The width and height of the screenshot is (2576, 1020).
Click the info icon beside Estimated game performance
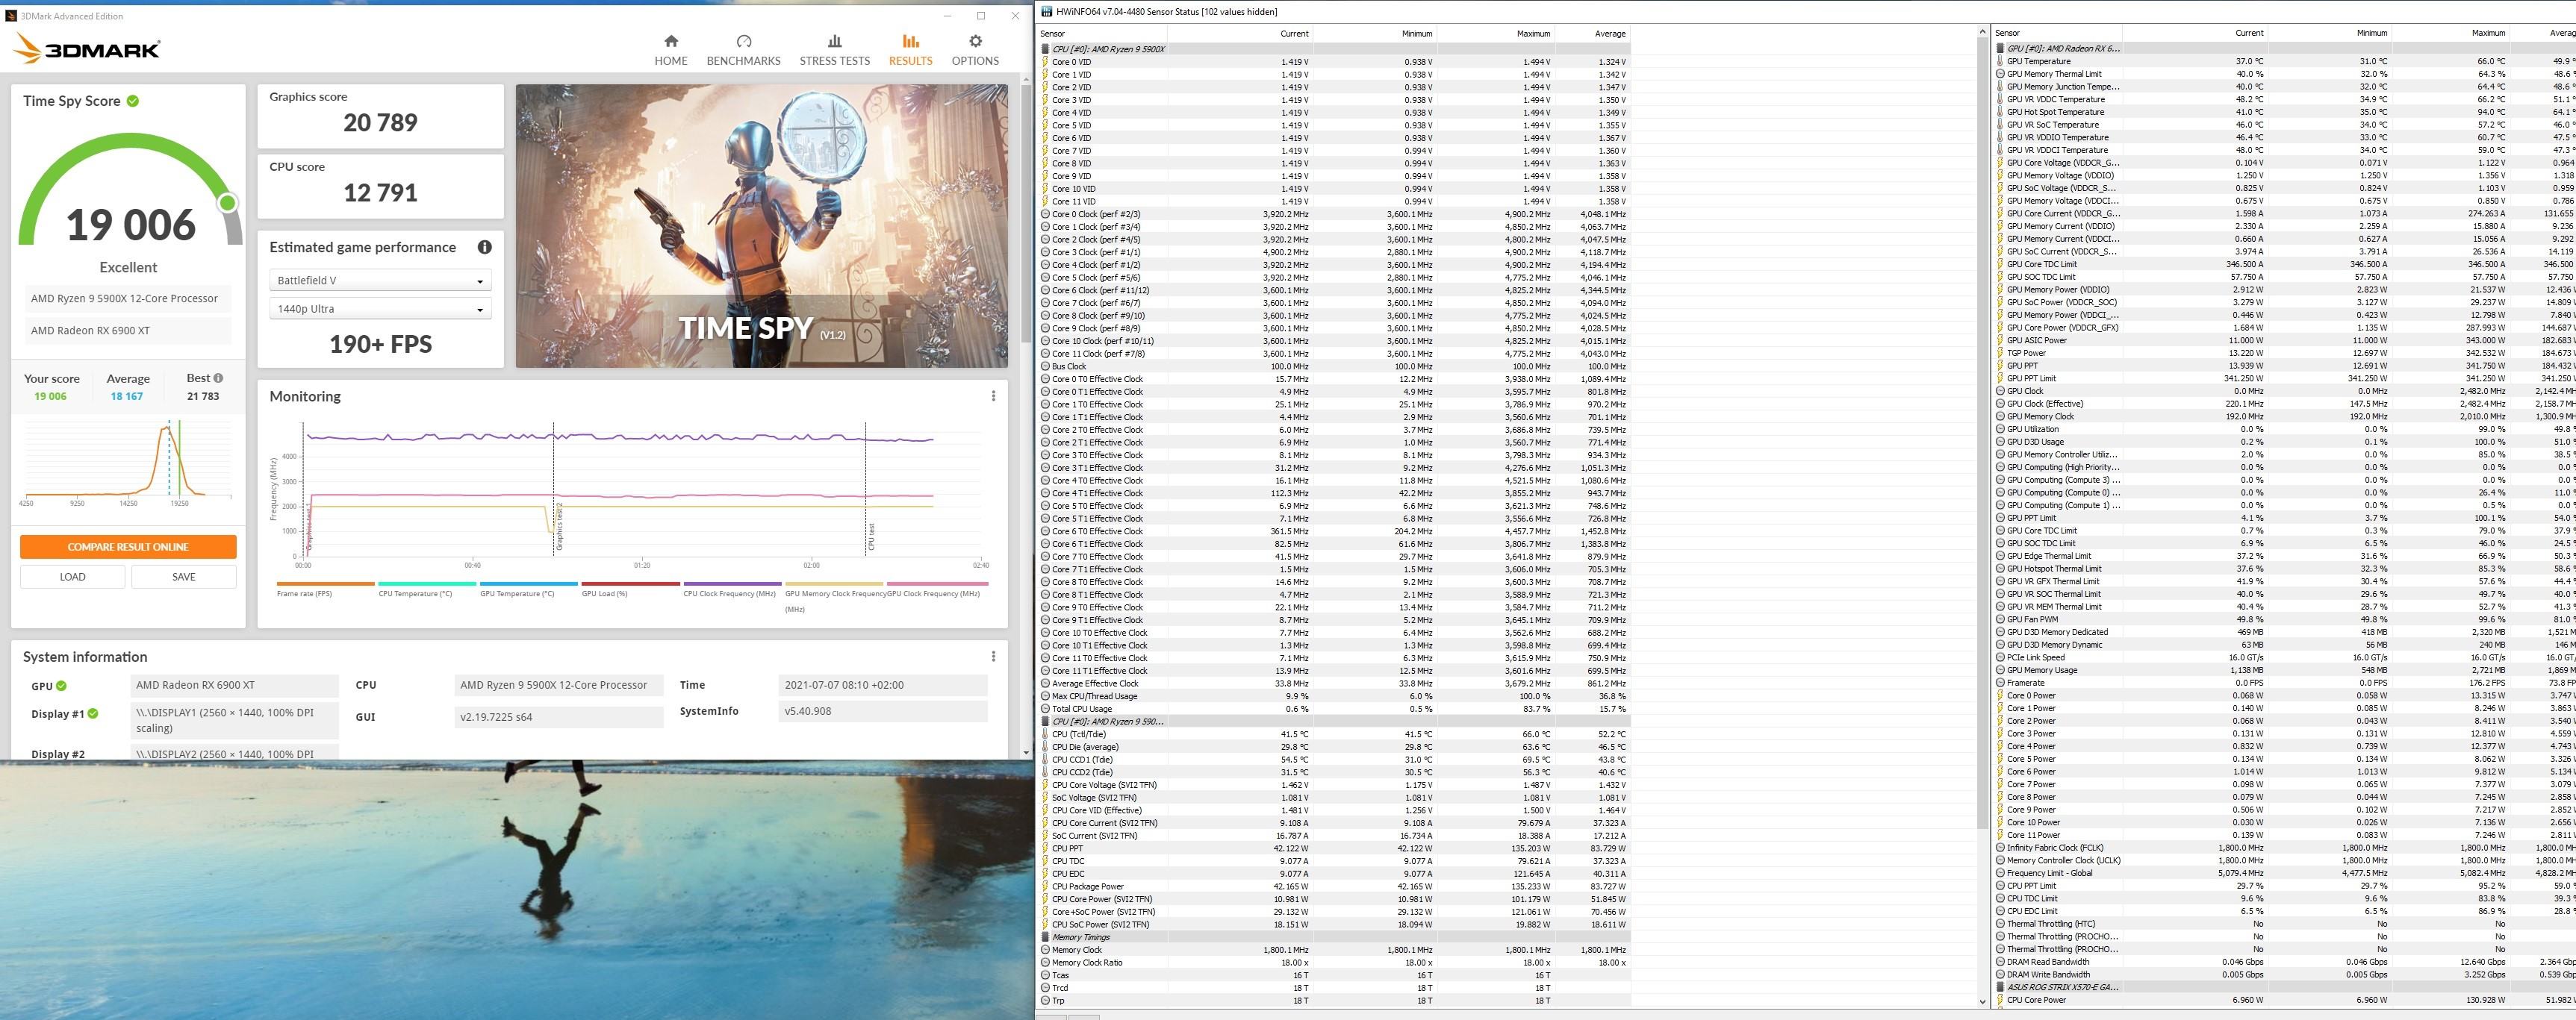(x=484, y=247)
